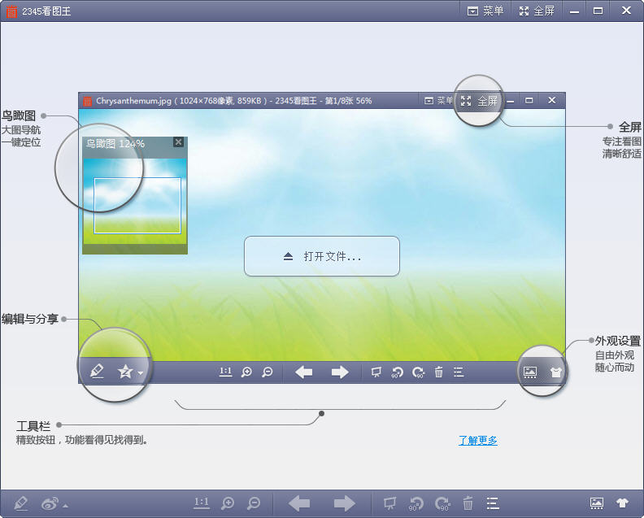
Task: Rotate left 90° in the main bottom toolbar
Action: pyautogui.click(x=416, y=503)
